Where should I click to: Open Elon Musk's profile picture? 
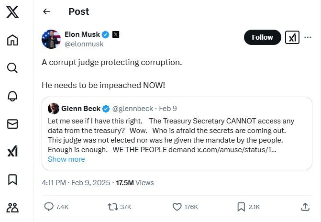pyautogui.click(x=51, y=39)
